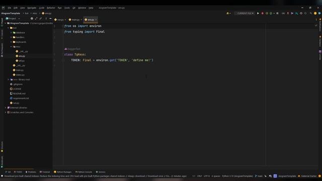Click the Python 3.10 interpreter in status bar

(237, 176)
